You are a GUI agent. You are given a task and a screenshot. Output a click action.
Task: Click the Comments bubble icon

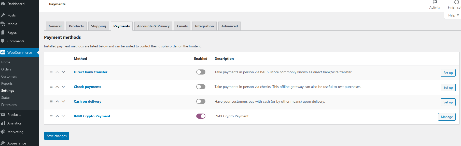(3, 41)
